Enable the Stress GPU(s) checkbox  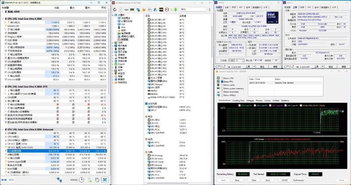[x=222, y=95]
